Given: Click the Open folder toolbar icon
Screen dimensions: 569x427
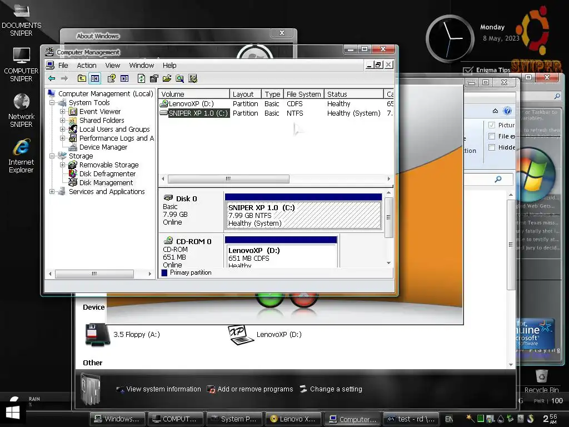Looking at the screenshot, I should pos(167,78).
